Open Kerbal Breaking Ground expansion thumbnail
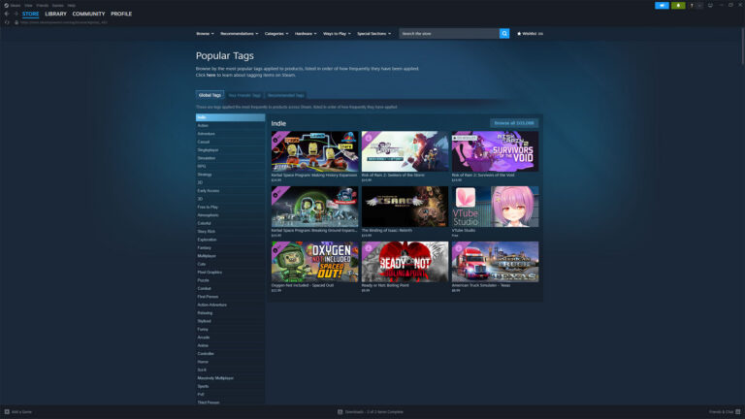The height and width of the screenshot is (419, 745). pos(314,207)
